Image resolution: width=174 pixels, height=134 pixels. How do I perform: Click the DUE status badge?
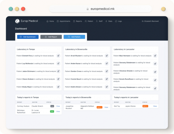click(52, 106)
